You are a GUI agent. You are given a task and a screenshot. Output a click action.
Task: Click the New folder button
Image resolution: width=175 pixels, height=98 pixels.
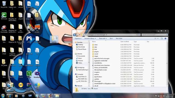tap(119, 38)
